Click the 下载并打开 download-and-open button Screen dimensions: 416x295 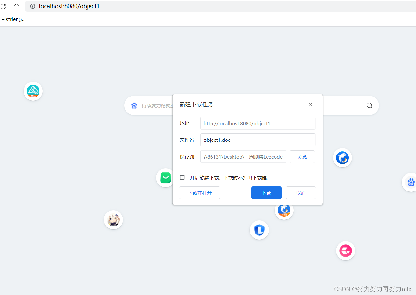coord(199,192)
